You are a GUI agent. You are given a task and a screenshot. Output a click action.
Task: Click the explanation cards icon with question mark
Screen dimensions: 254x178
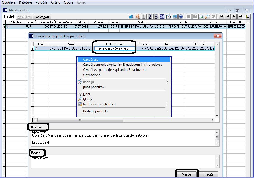pos(169,16)
